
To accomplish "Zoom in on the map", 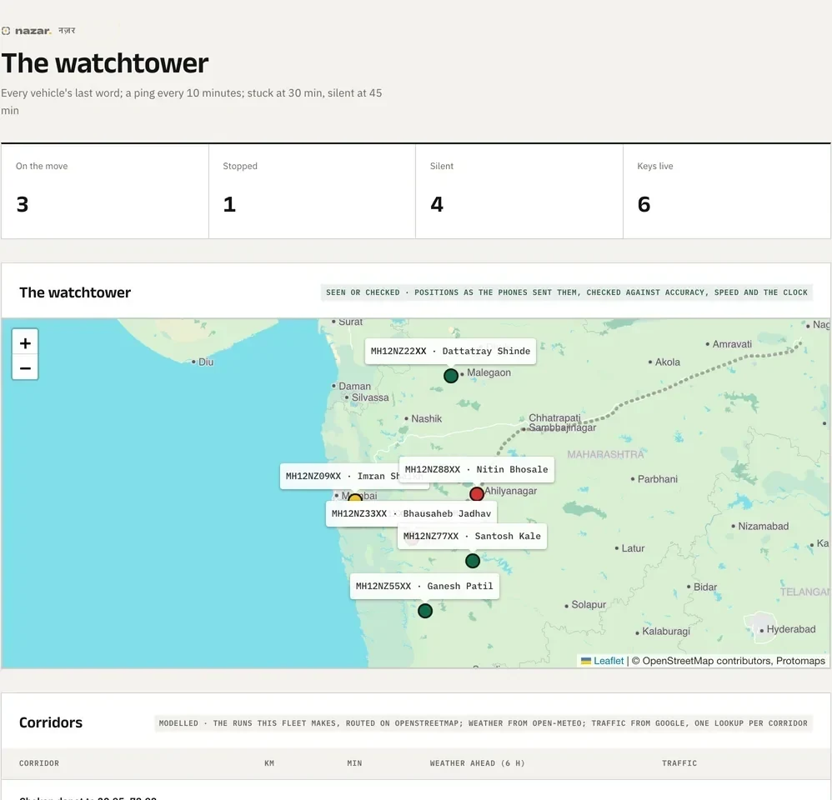I will click(x=25, y=342).
